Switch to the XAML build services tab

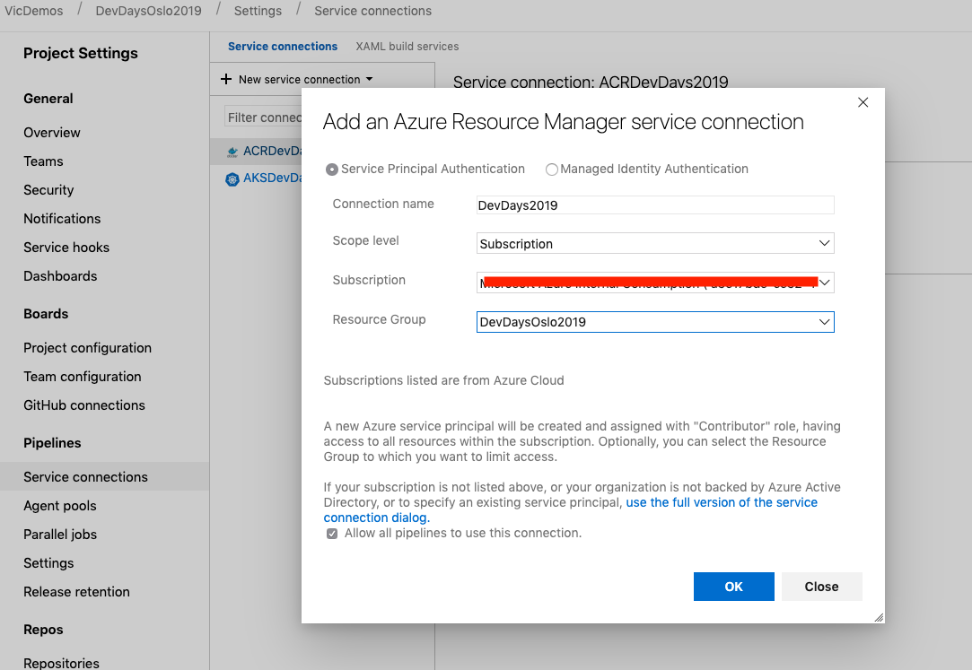(x=407, y=46)
